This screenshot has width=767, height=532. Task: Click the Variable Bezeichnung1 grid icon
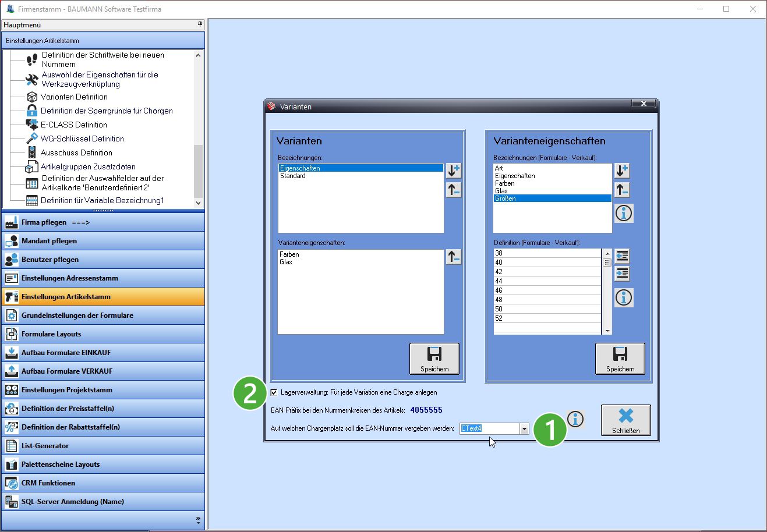(x=32, y=201)
